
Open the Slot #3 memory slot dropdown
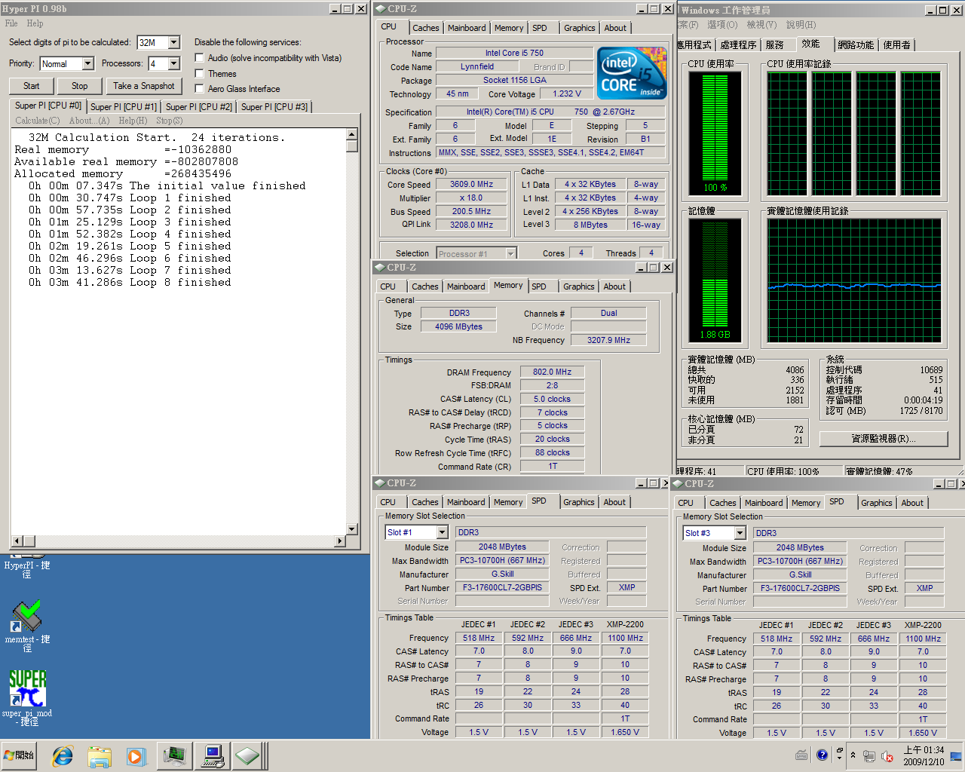point(740,533)
